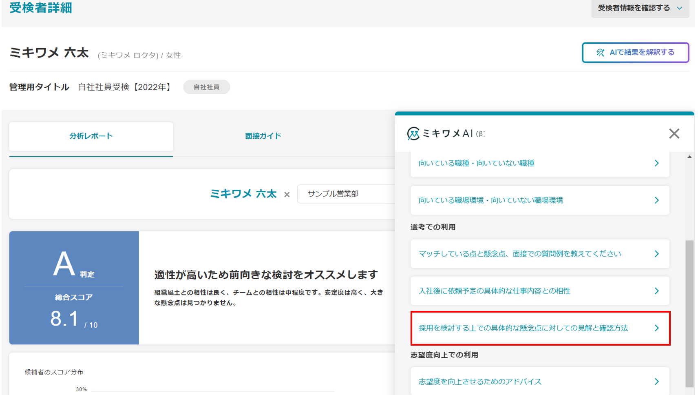Click the AI panel vertical scrollbar thumb
This screenshot has height=395, width=698.
click(689, 313)
